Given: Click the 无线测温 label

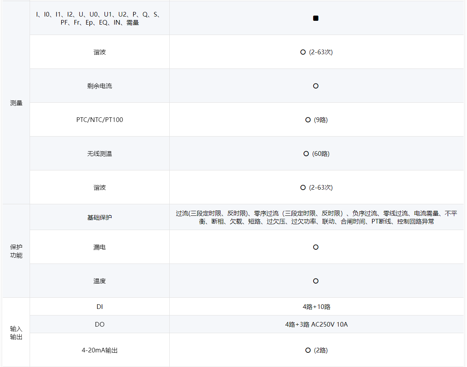Looking at the screenshot, I should [x=100, y=154].
